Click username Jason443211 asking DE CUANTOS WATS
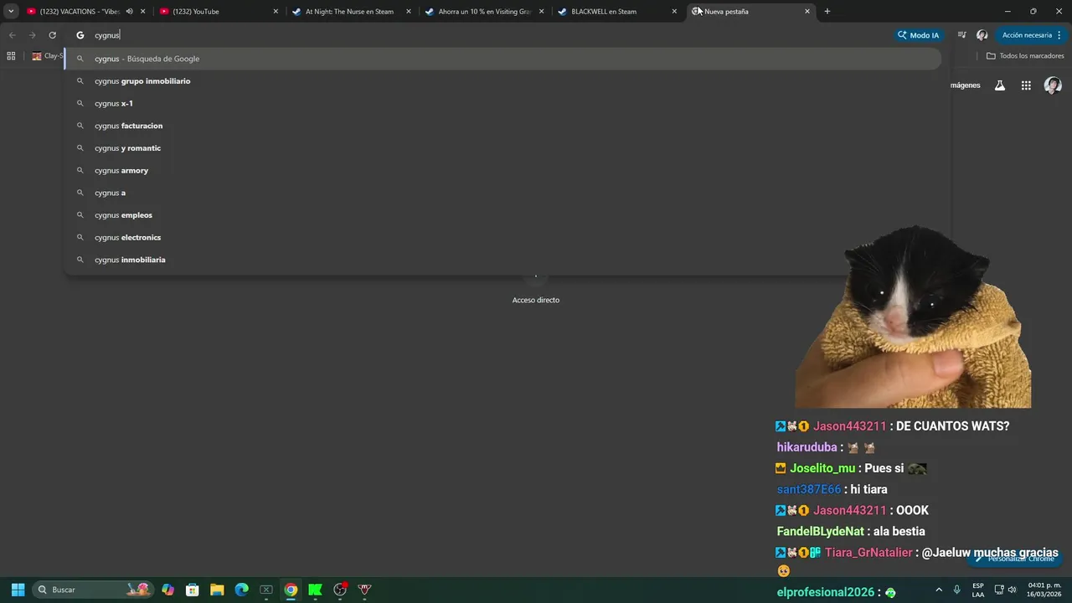This screenshot has width=1072, height=603. (x=849, y=426)
